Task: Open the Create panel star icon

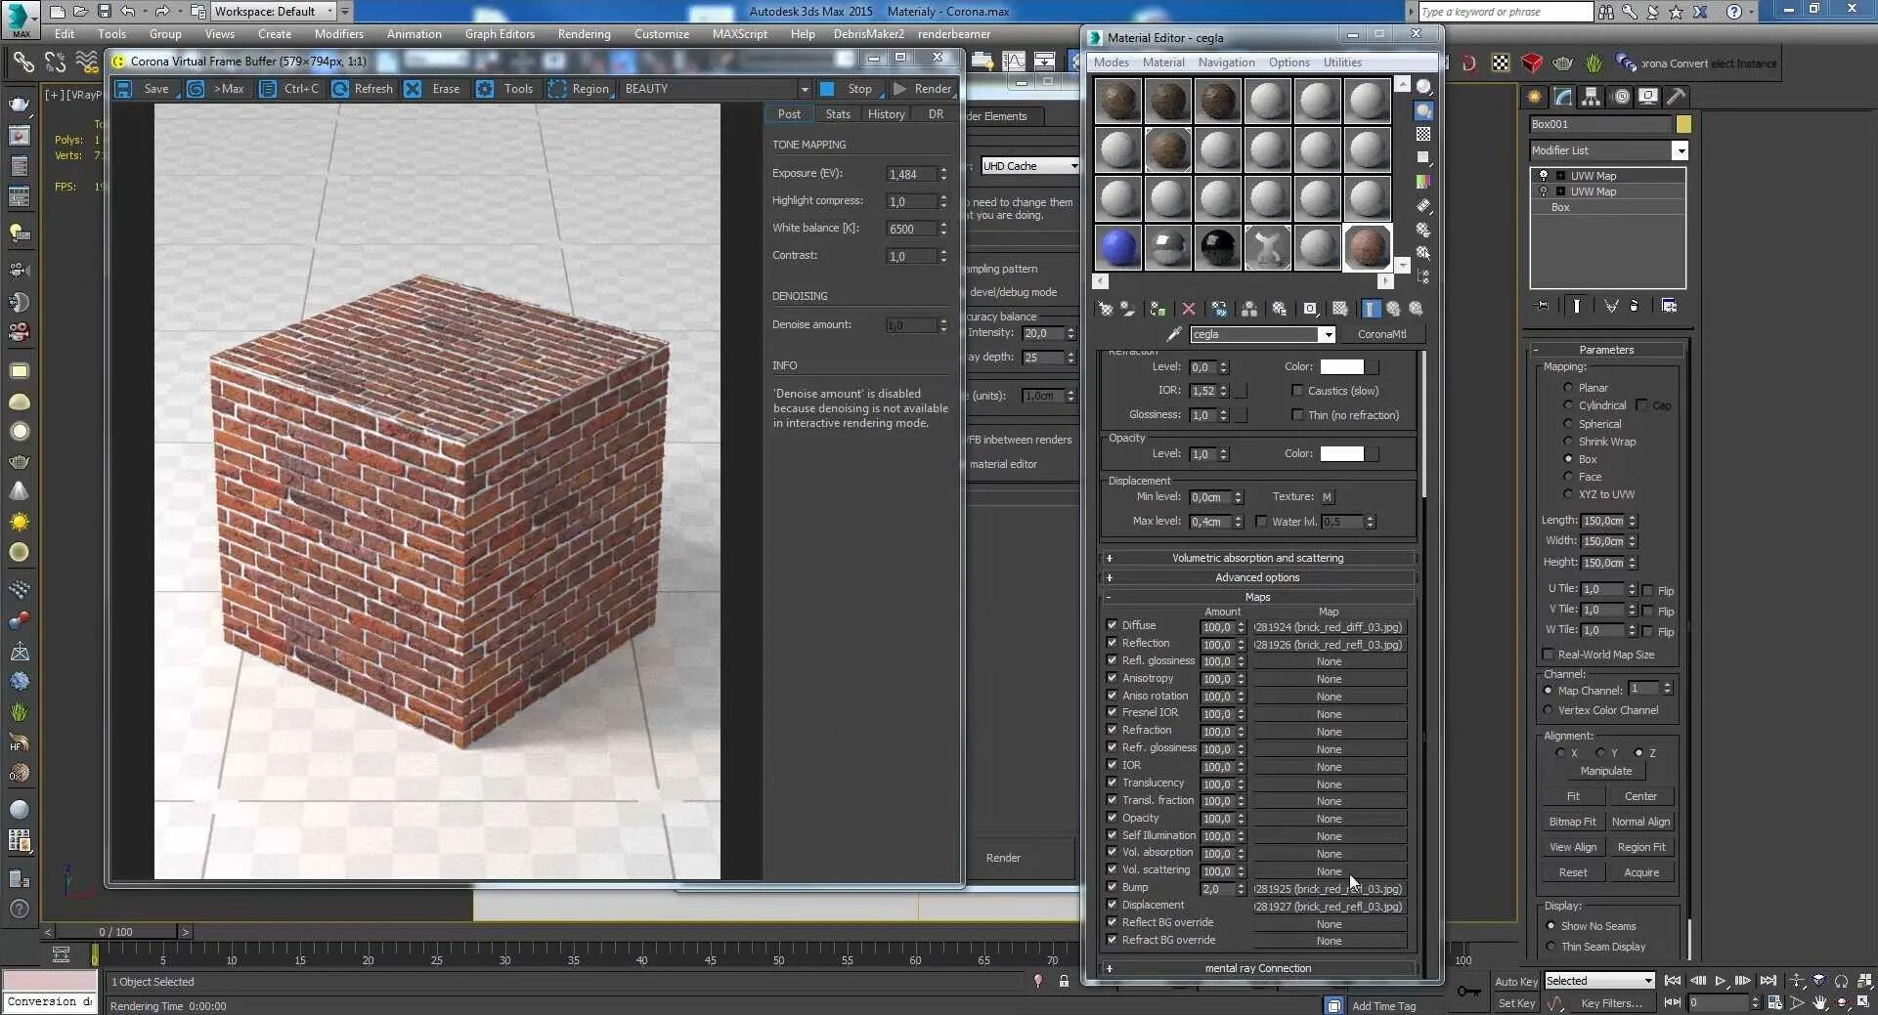Action: click(x=1535, y=97)
